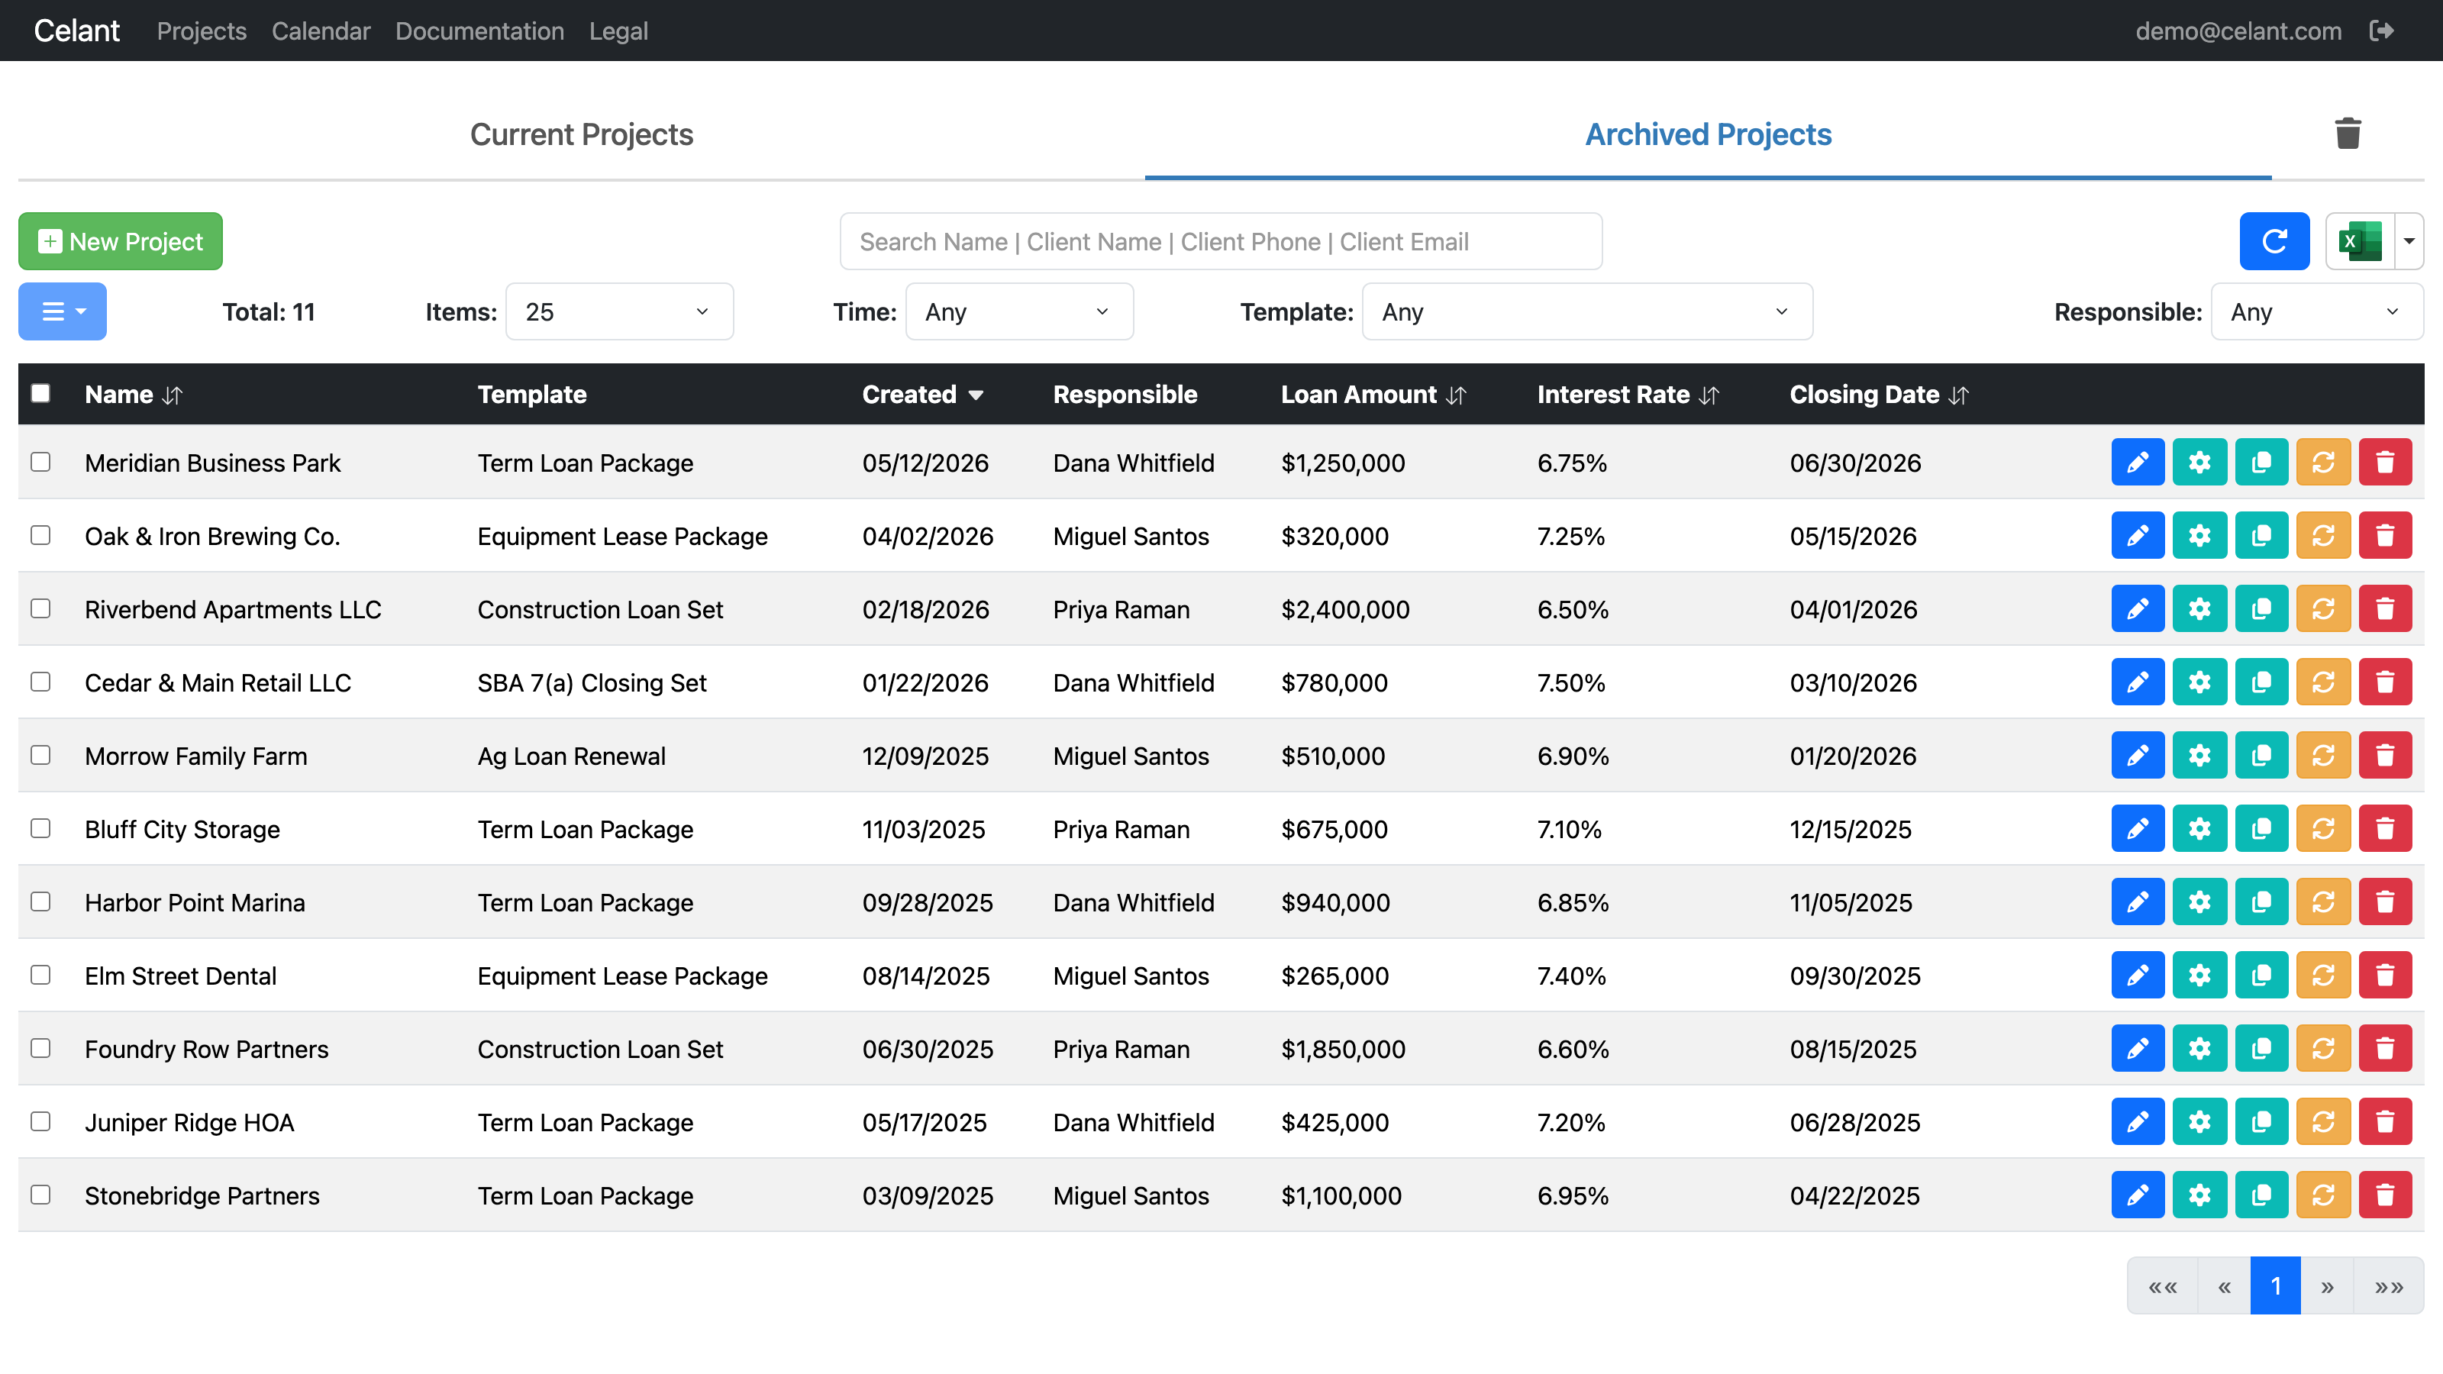Check the Oak & Iron Brewing Co. checkbox
This screenshot has height=1374, width=2443.
[x=40, y=536]
